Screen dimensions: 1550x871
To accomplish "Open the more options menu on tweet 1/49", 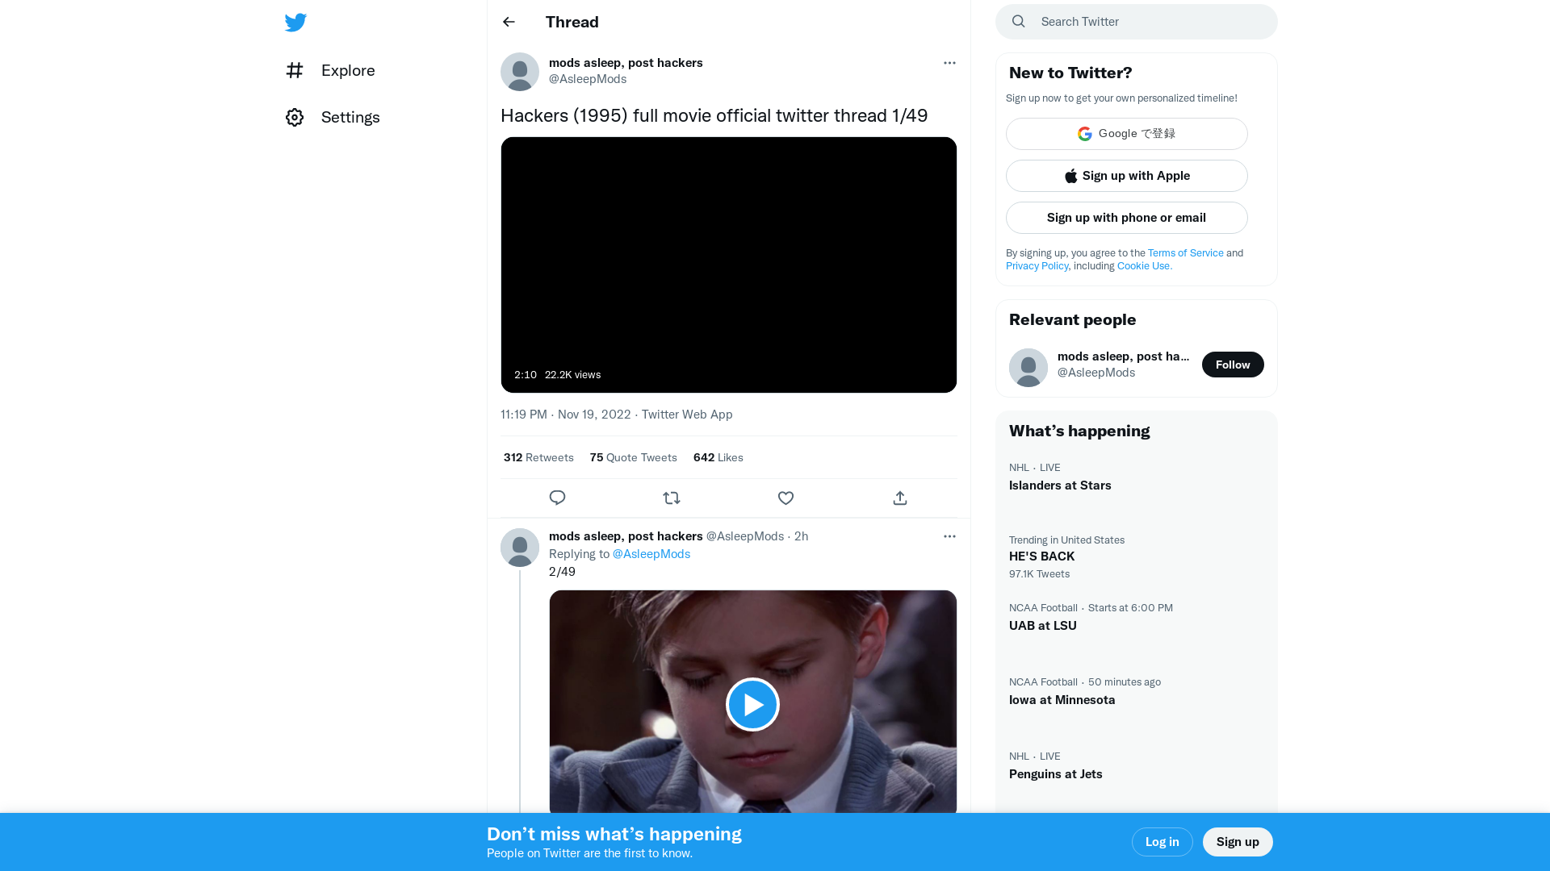I will point(949,63).
